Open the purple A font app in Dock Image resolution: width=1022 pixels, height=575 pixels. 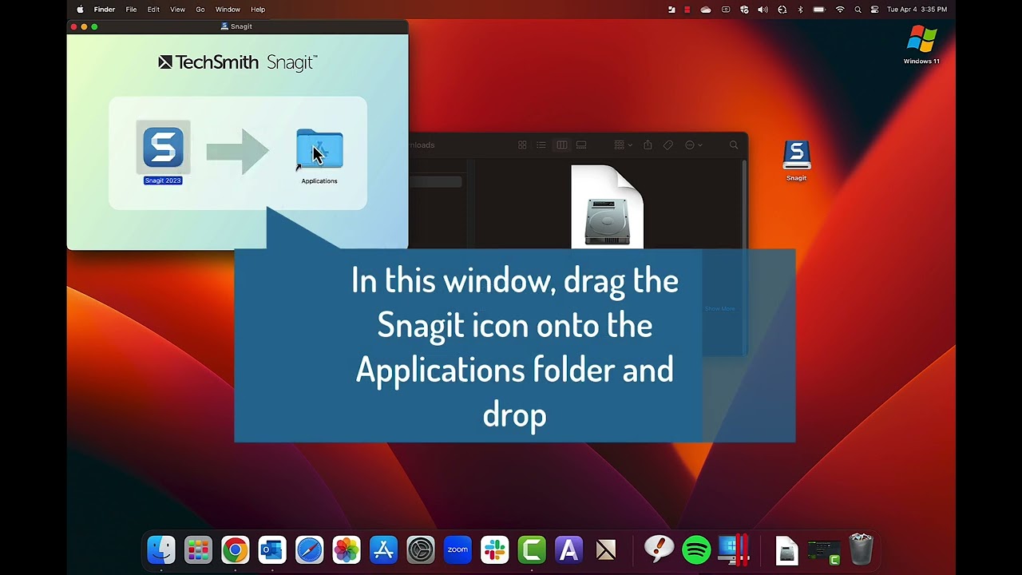click(x=568, y=549)
